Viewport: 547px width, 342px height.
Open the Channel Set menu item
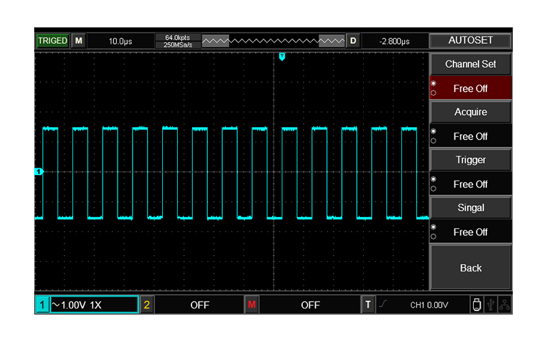470,64
